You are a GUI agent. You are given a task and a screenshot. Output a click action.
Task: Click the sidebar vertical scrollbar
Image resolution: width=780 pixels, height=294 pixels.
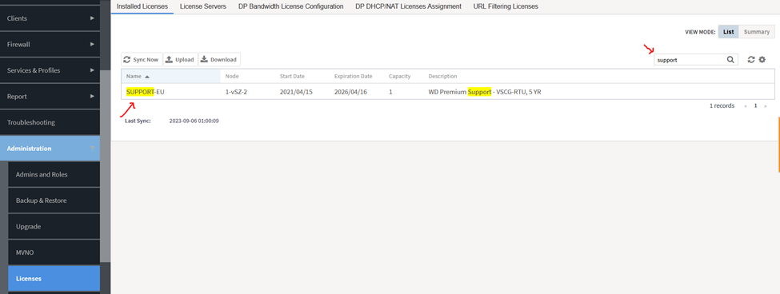coord(106,166)
